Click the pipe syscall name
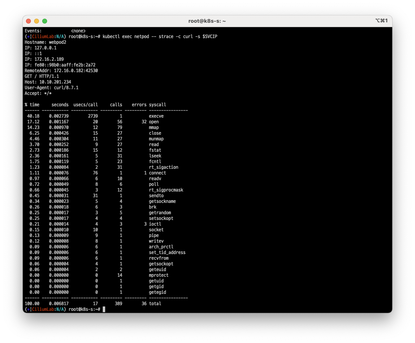The image size is (415, 343). pyautogui.click(x=154, y=235)
